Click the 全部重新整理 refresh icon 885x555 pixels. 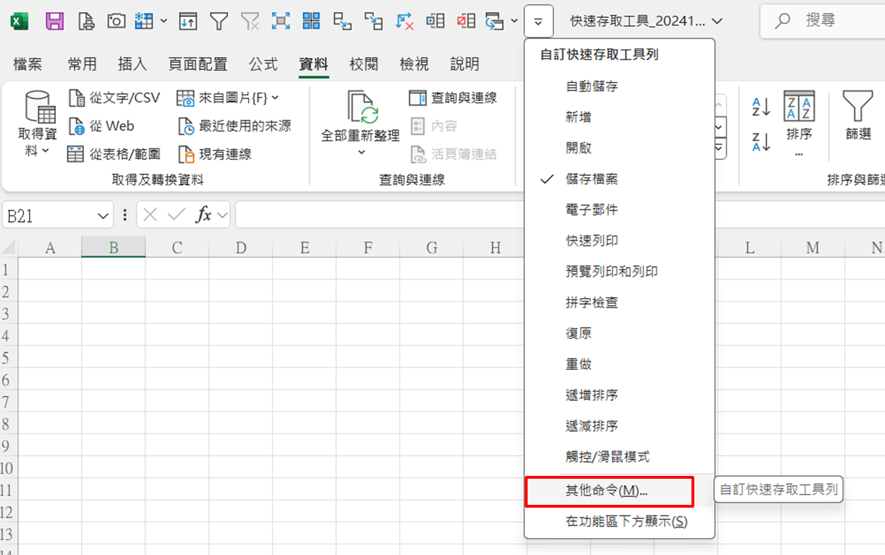tap(360, 108)
